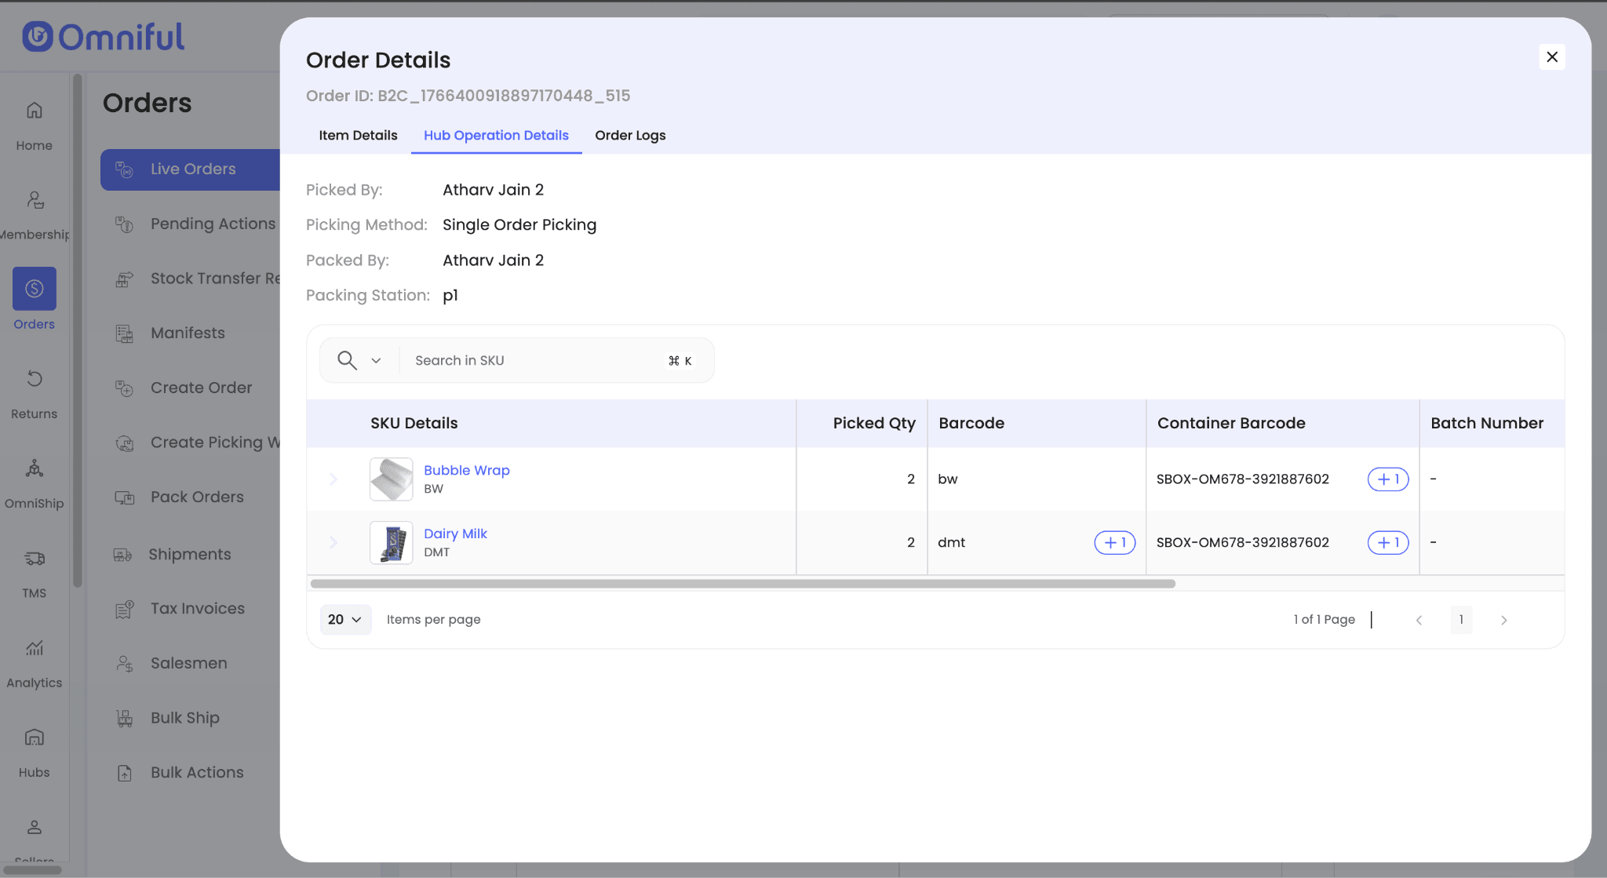Click the table horizontal scrollbar

click(742, 584)
